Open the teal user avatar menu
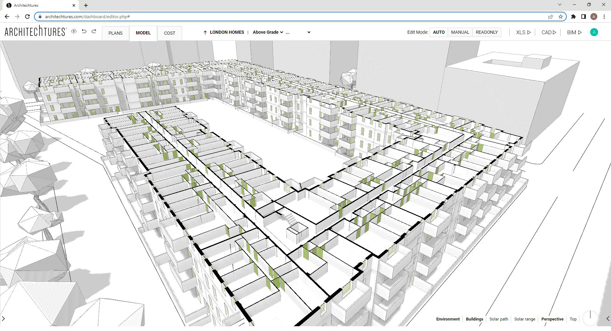611x331 pixels. (594, 32)
